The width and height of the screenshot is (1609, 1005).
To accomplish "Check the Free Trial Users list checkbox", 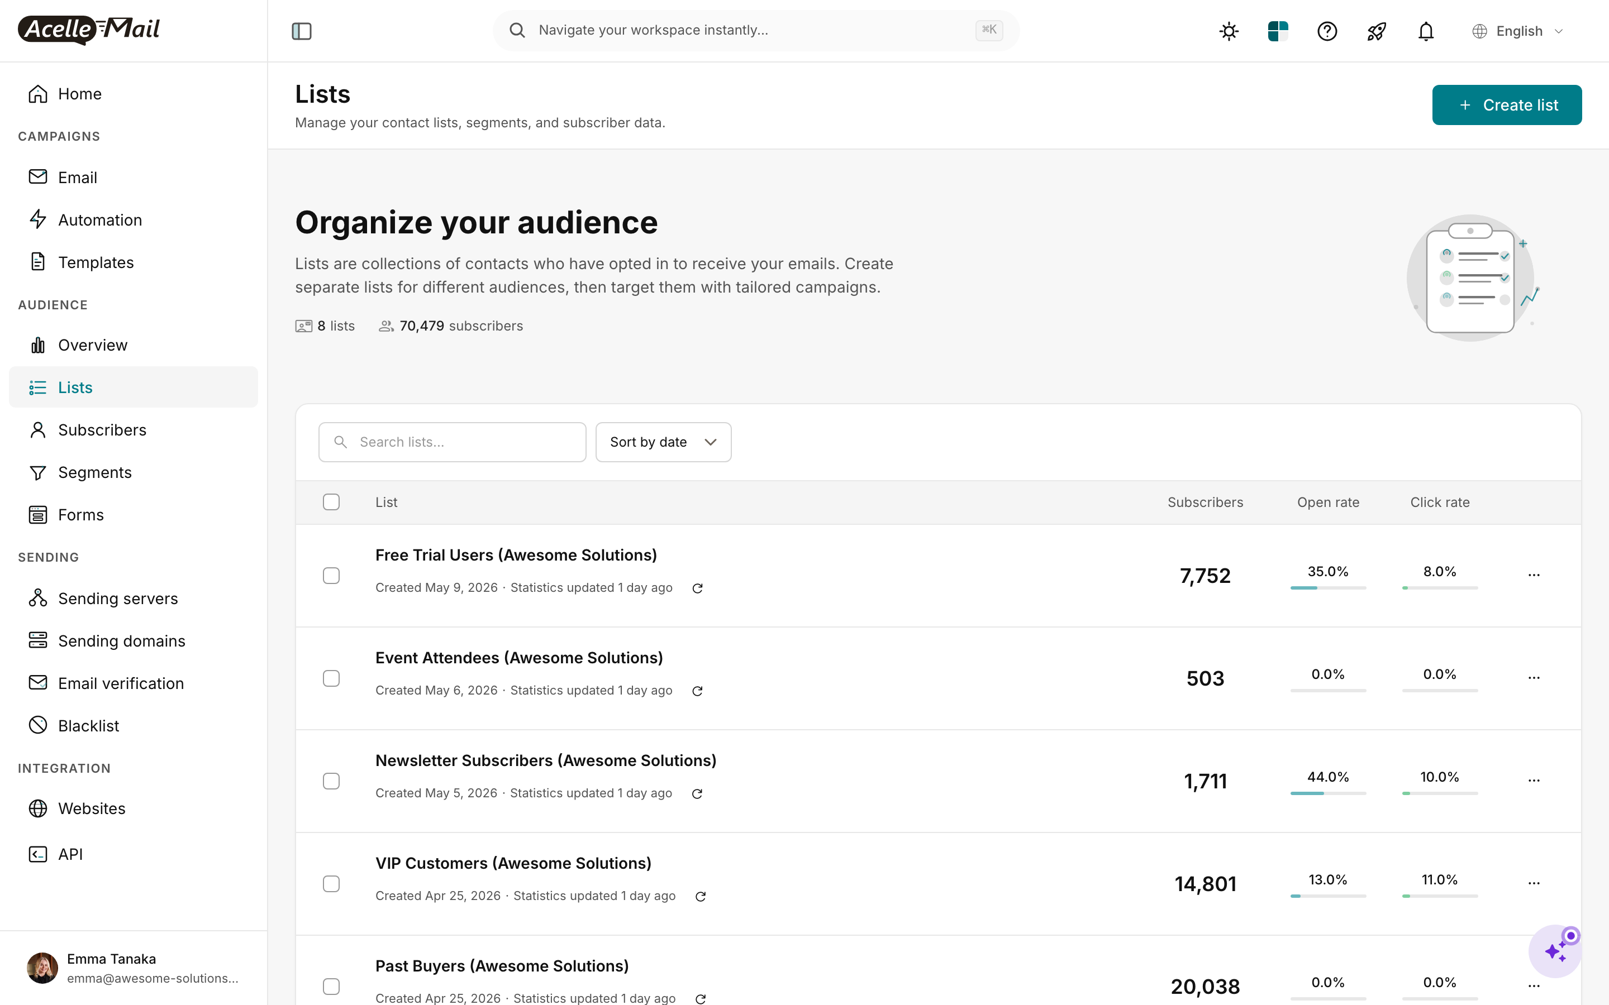I will pos(331,576).
